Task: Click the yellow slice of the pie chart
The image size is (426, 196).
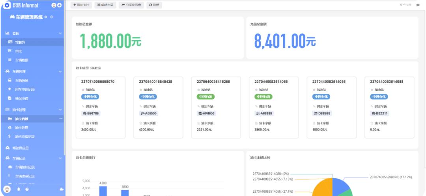Action: point(323,189)
